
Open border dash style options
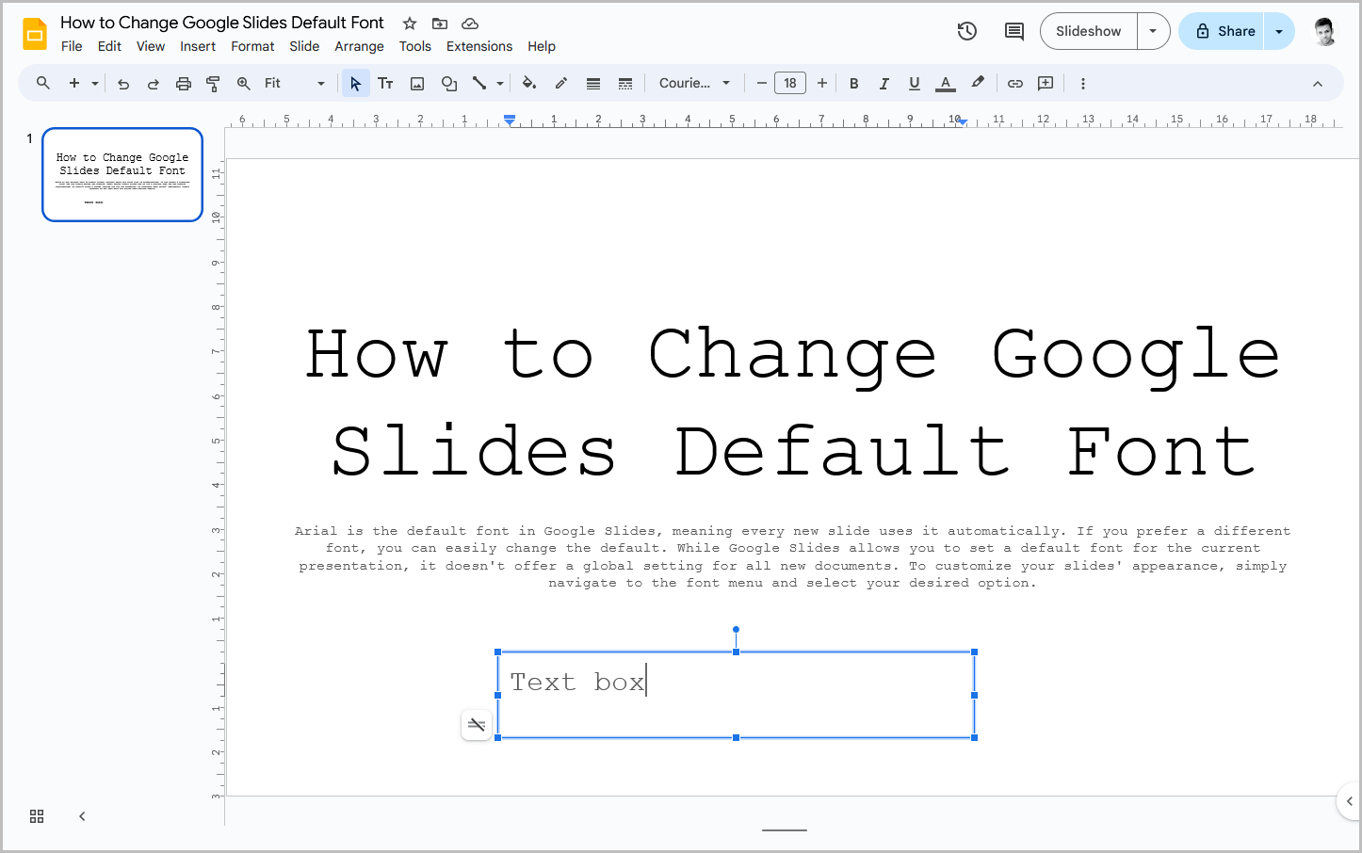(625, 84)
